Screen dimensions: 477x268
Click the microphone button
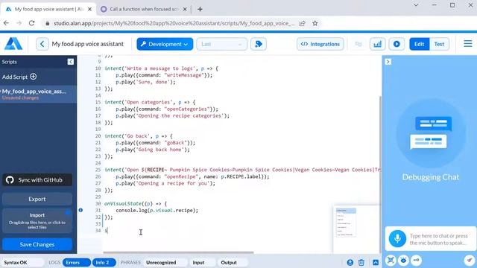click(x=397, y=238)
